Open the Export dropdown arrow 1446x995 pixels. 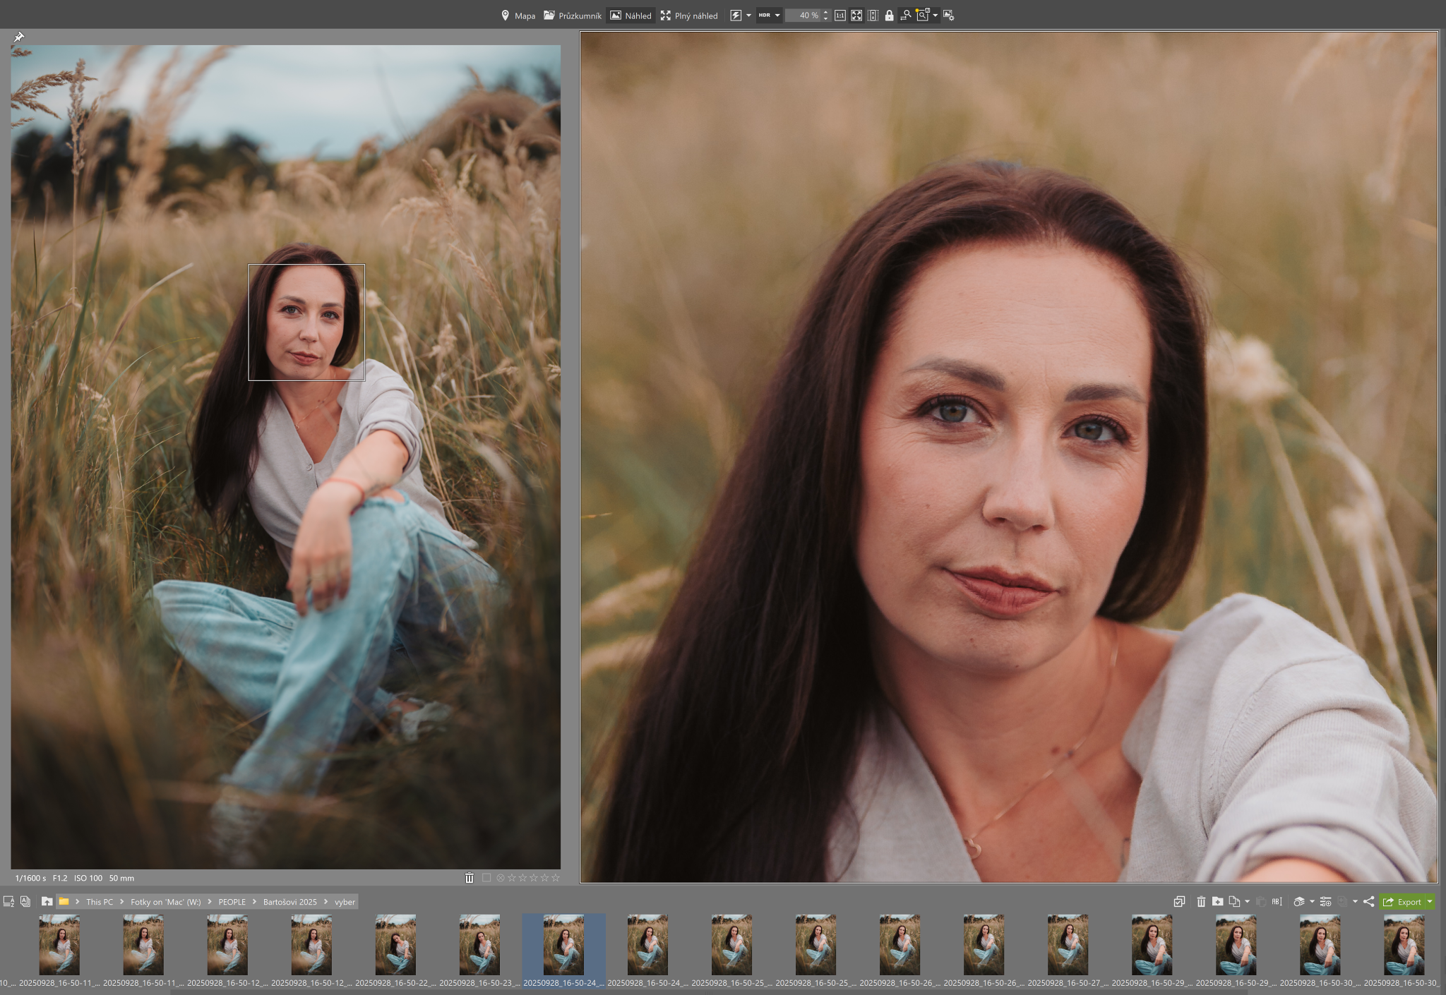coord(1430,901)
